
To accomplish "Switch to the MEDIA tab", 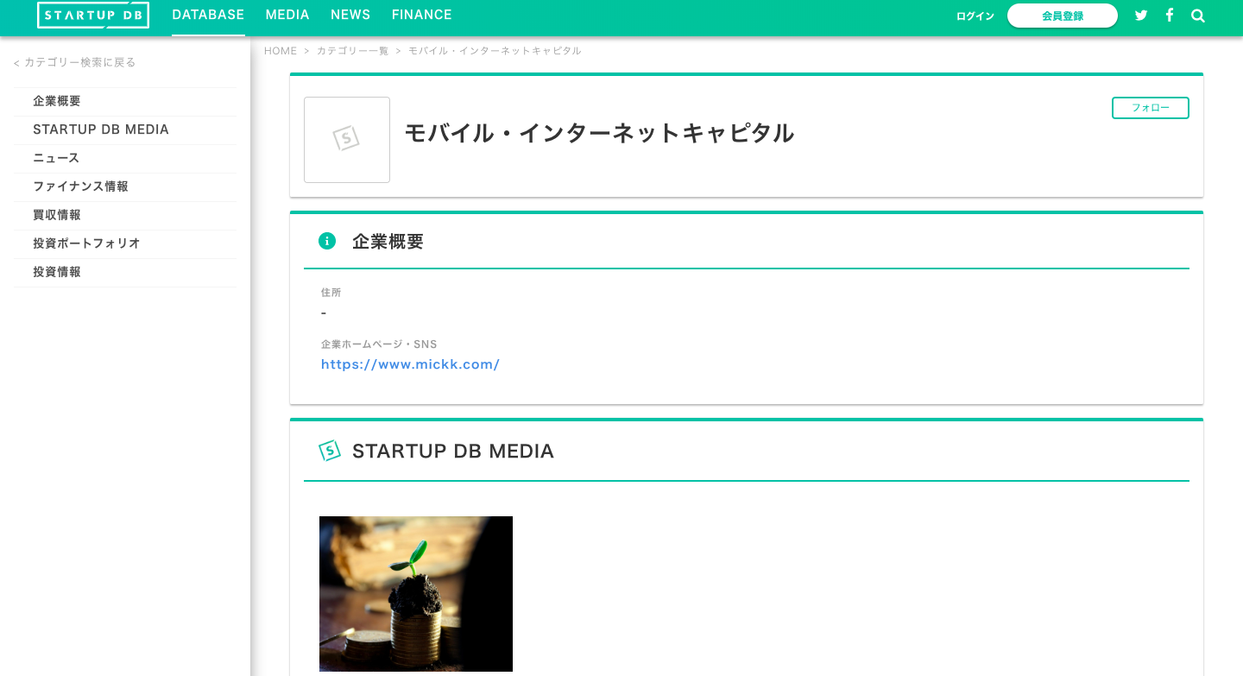I will (287, 15).
